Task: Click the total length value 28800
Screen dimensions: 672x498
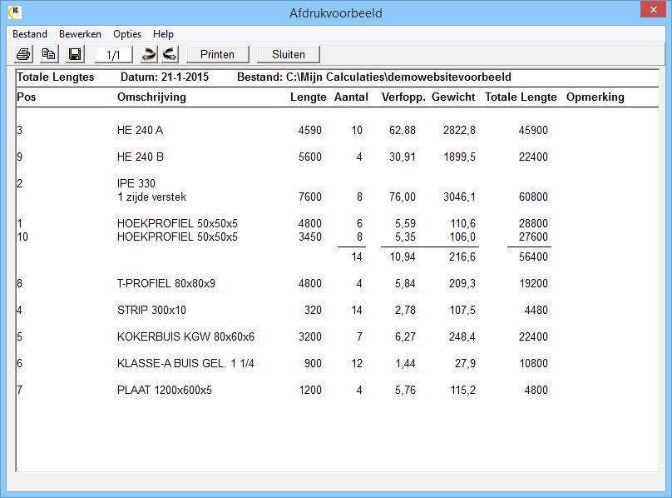Action: pos(533,223)
